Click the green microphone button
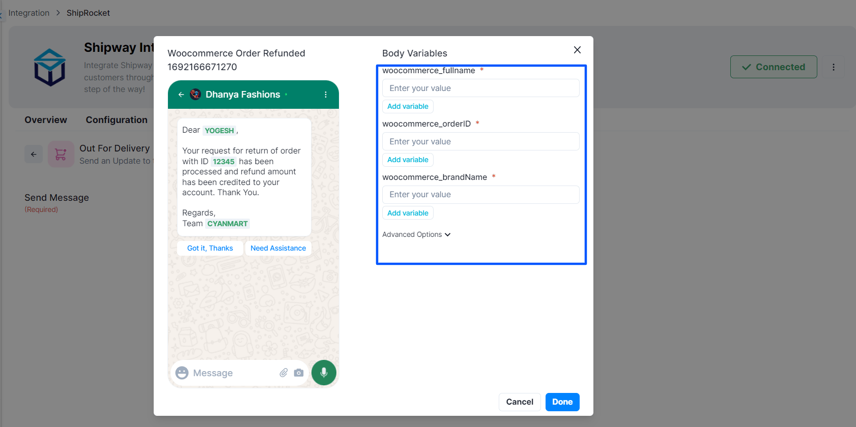Screen dimensions: 856x427 coord(324,373)
